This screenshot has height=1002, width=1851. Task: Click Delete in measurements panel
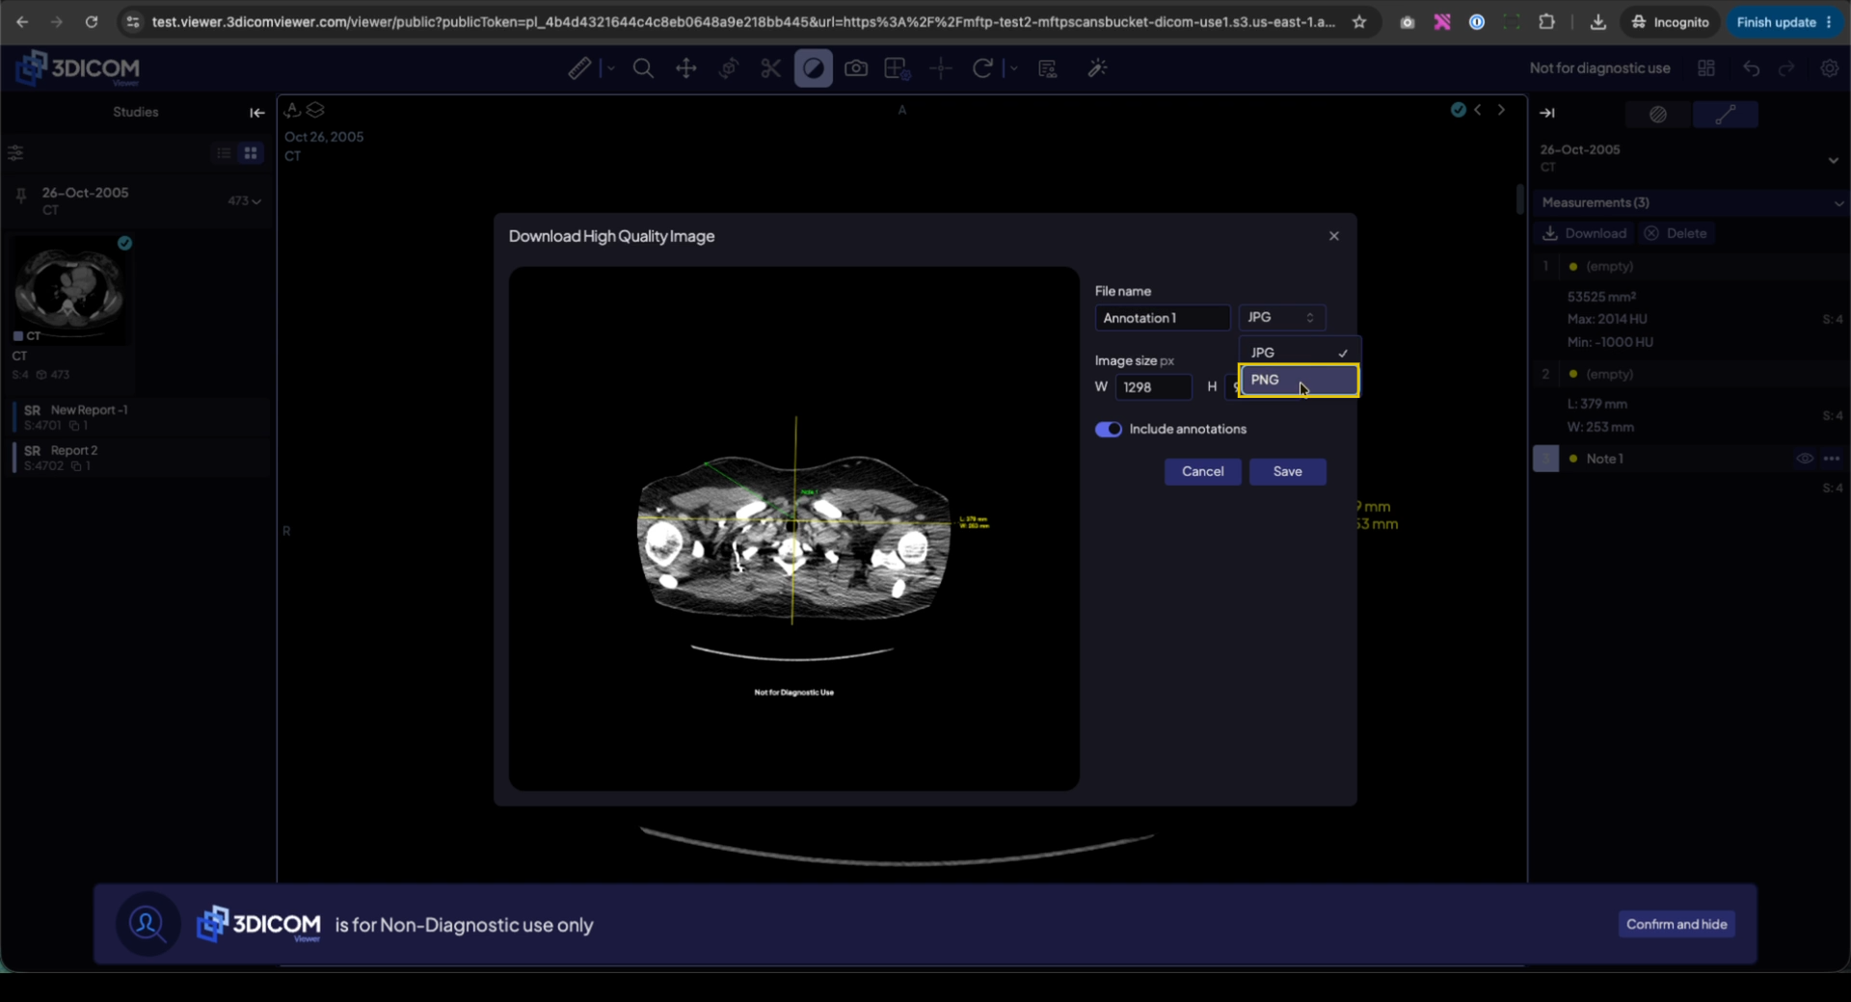[x=1676, y=233]
